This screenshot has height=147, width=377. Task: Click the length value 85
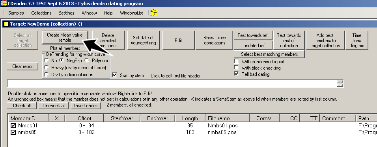tap(190, 125)
